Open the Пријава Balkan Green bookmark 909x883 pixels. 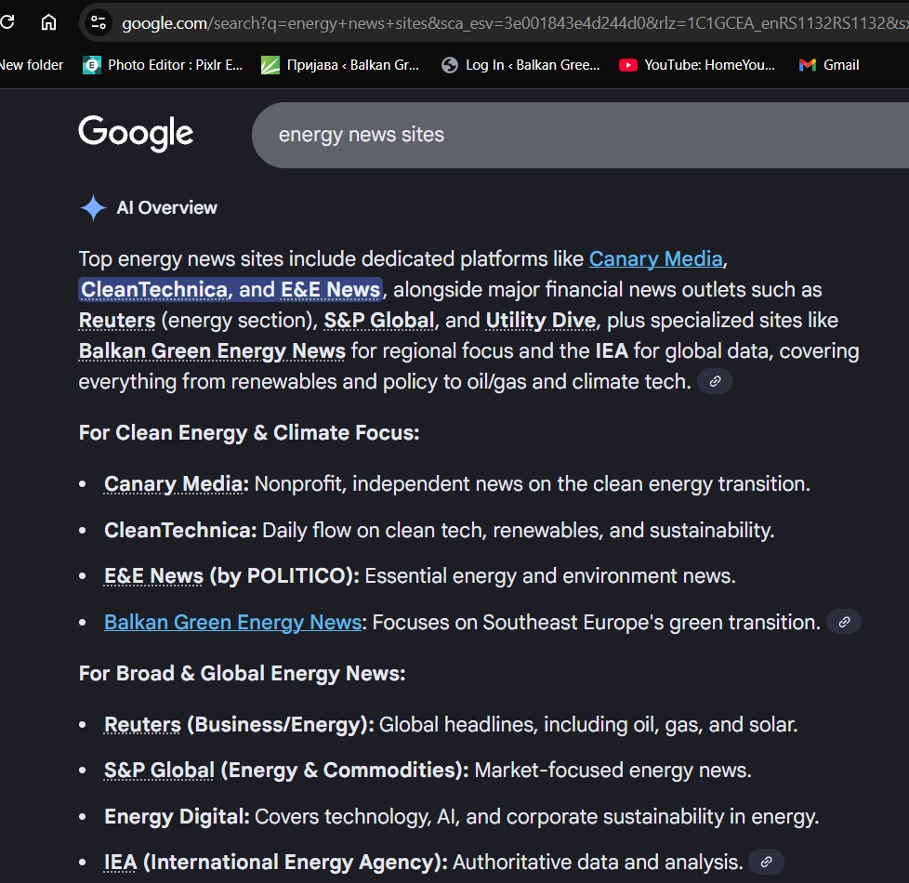[340, 65]
